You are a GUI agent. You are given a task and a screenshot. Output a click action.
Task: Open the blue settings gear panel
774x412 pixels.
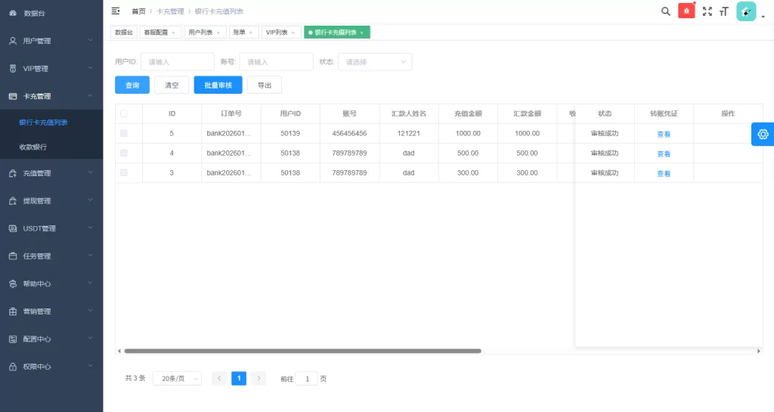coord(762,134)
